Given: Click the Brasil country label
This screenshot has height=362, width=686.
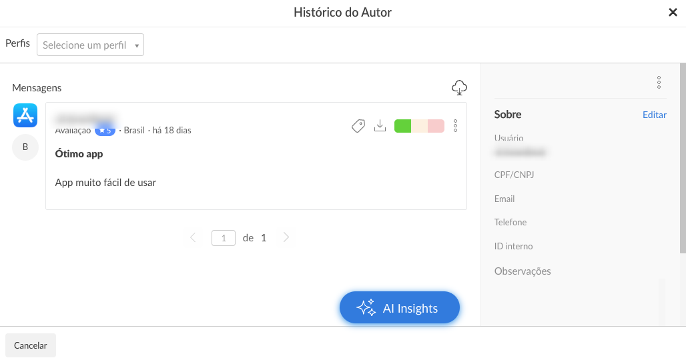Looking at the screenshot, I should click(134, 130).
